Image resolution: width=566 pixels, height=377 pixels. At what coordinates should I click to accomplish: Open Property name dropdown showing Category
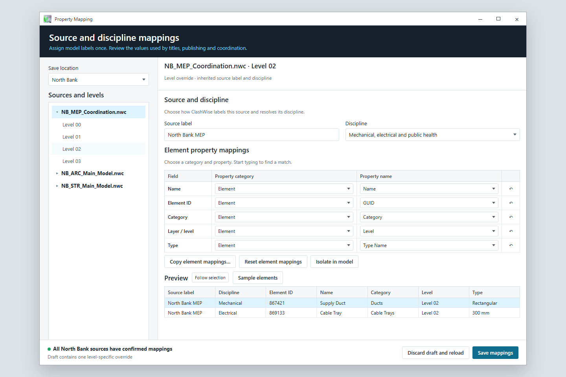coord(429,217)
